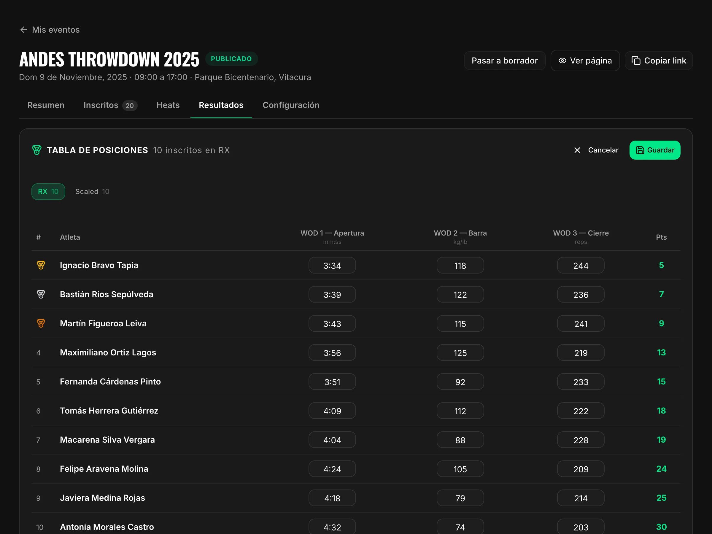Click the medal icon next to Tabla de Posiciones
Viewport: 712px width, 534px height.
(37, 150)
